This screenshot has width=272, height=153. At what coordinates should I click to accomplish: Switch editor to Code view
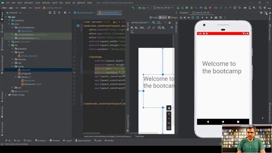point(153,17)
